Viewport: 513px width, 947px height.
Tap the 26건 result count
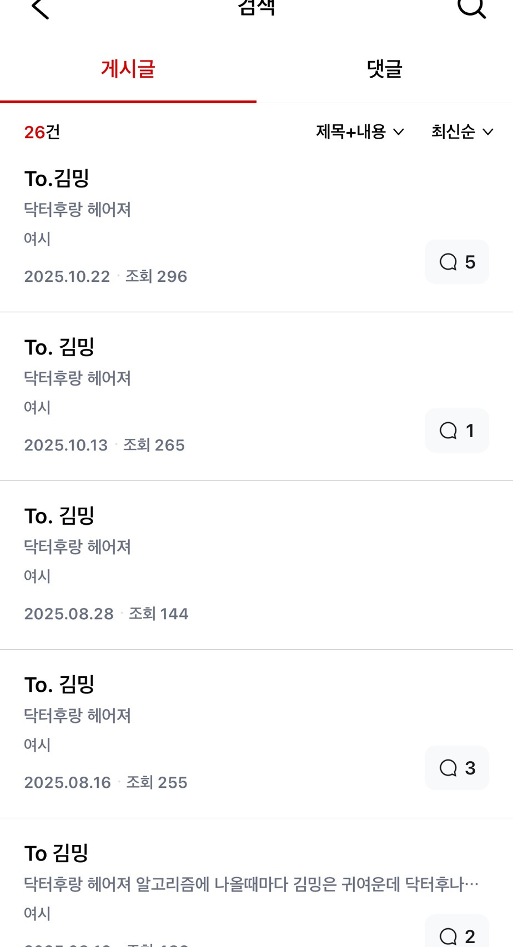point(42,132)
